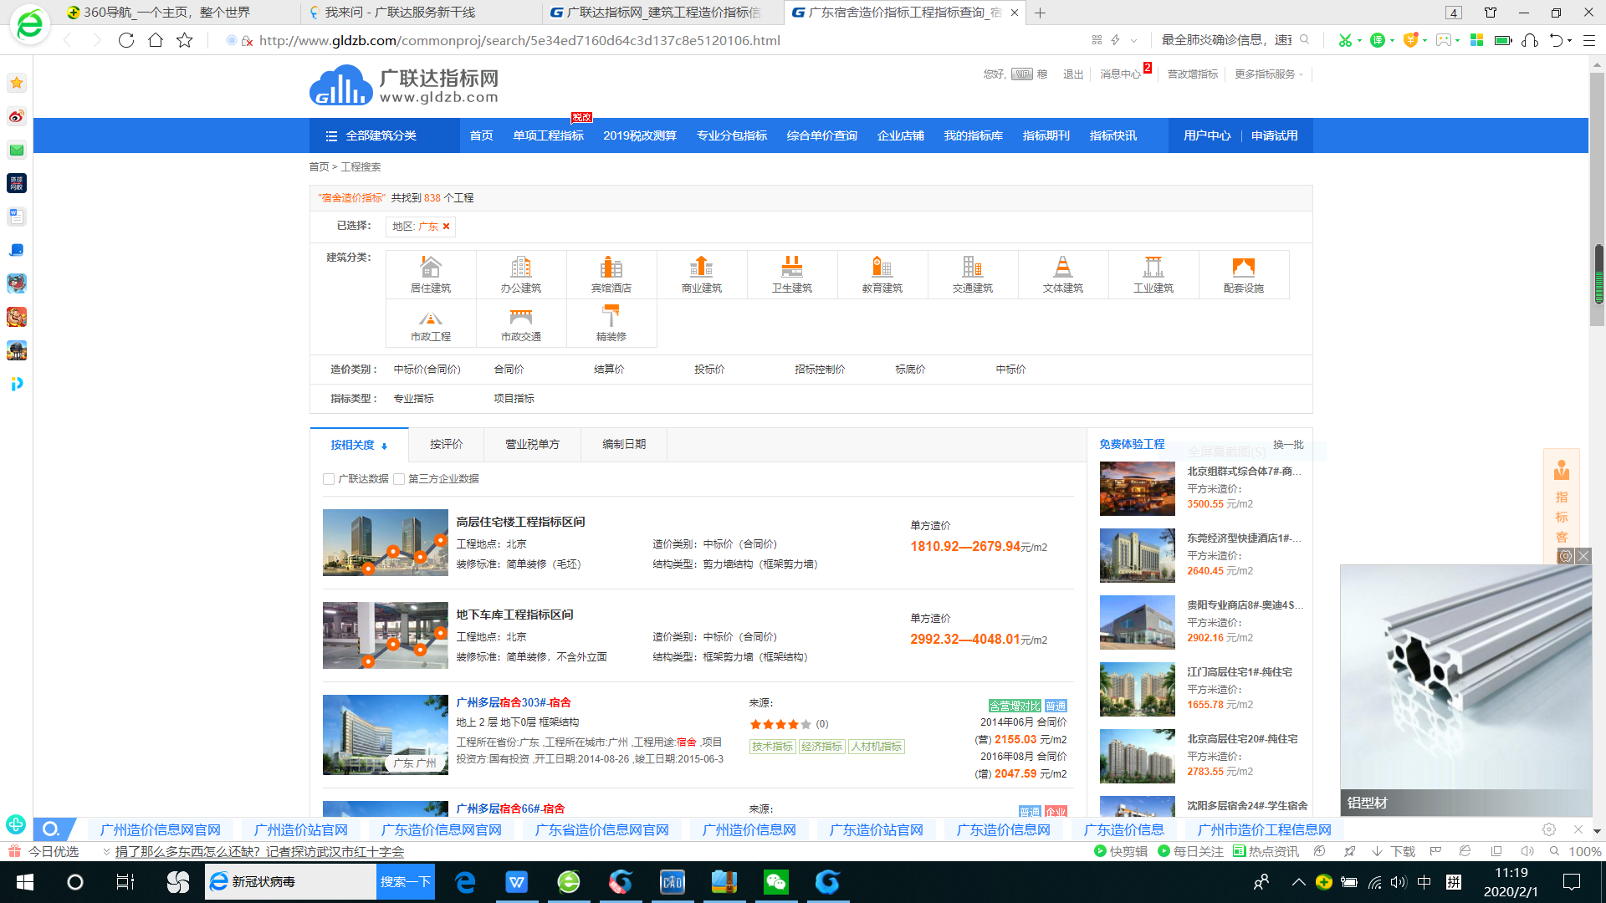
Task: Open 2019税改测算 in the navigation bar
Action: pos(640,135)
